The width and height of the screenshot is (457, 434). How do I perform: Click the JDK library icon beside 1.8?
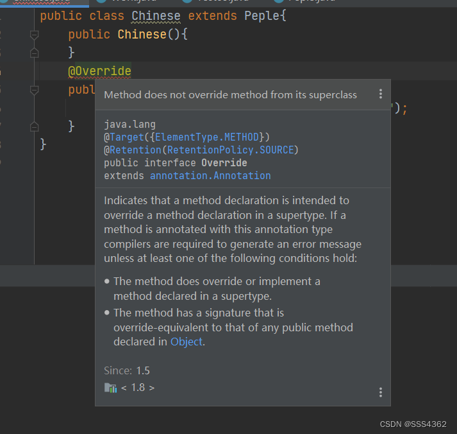coord(110,388)
